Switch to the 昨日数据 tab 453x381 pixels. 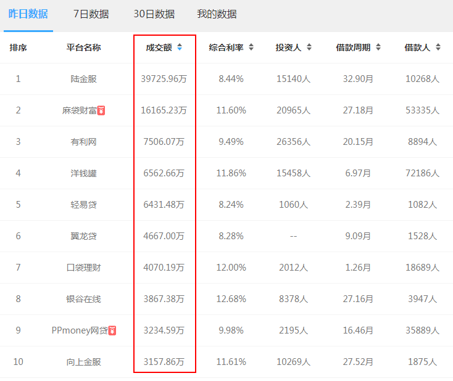(x=28, y=14)
